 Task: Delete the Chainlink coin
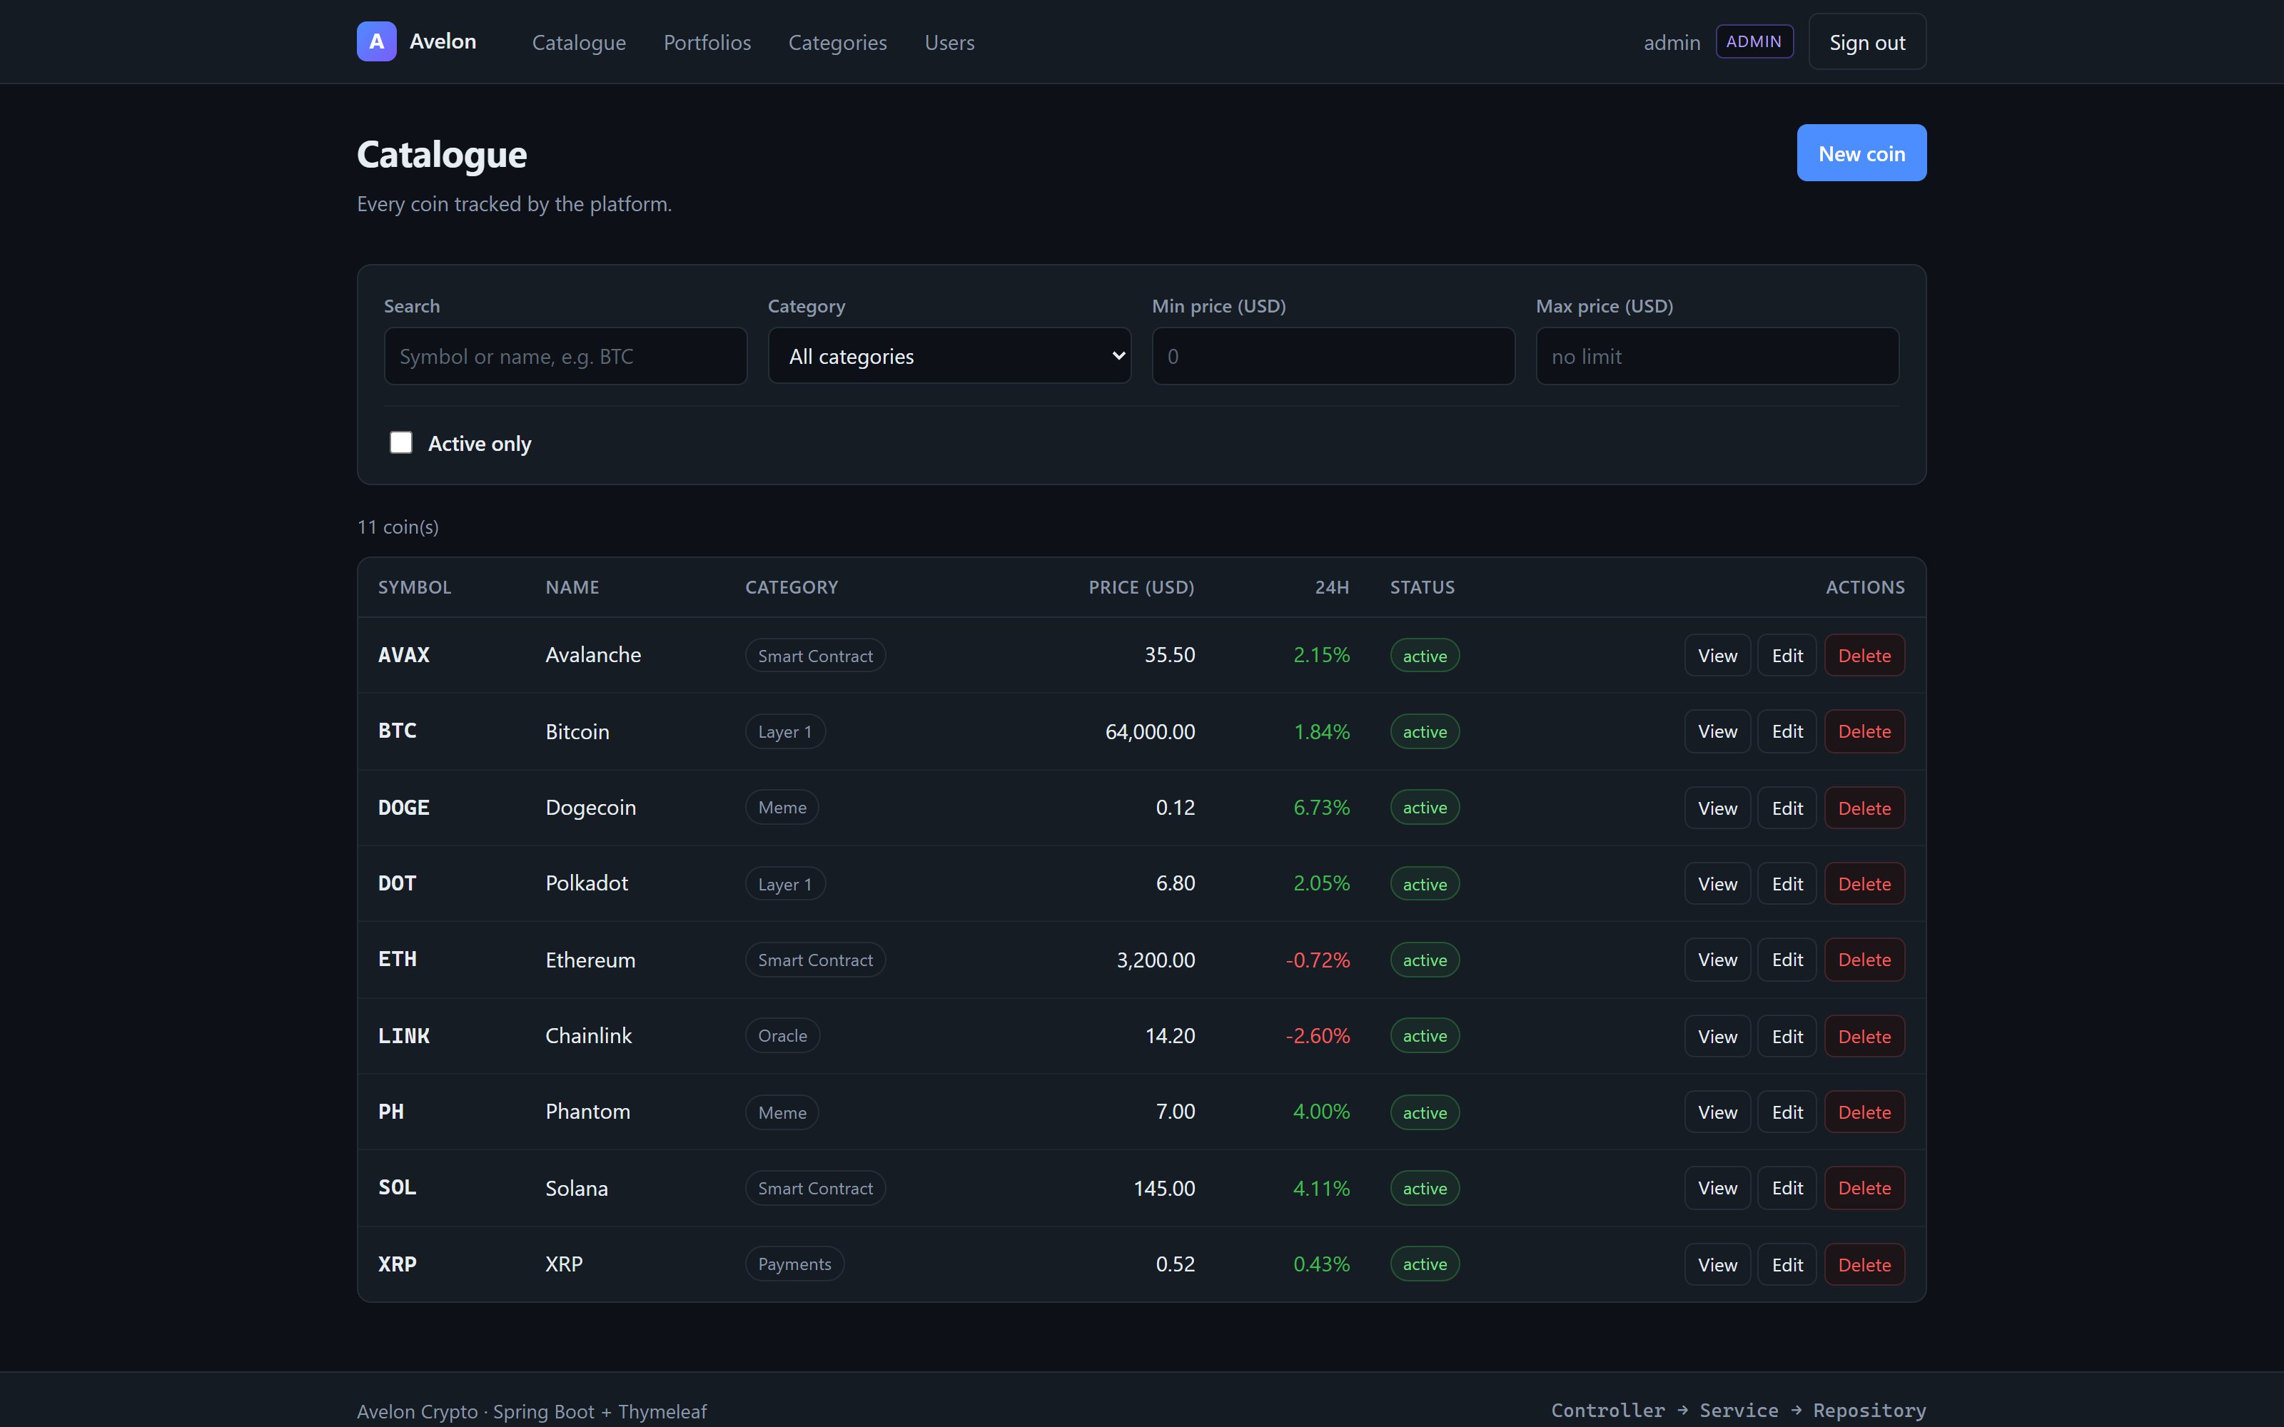(x=1864, y=1036)
